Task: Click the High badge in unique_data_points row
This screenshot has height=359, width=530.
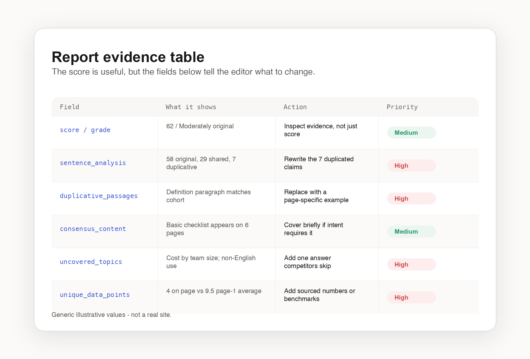Action: coord(411,297)
